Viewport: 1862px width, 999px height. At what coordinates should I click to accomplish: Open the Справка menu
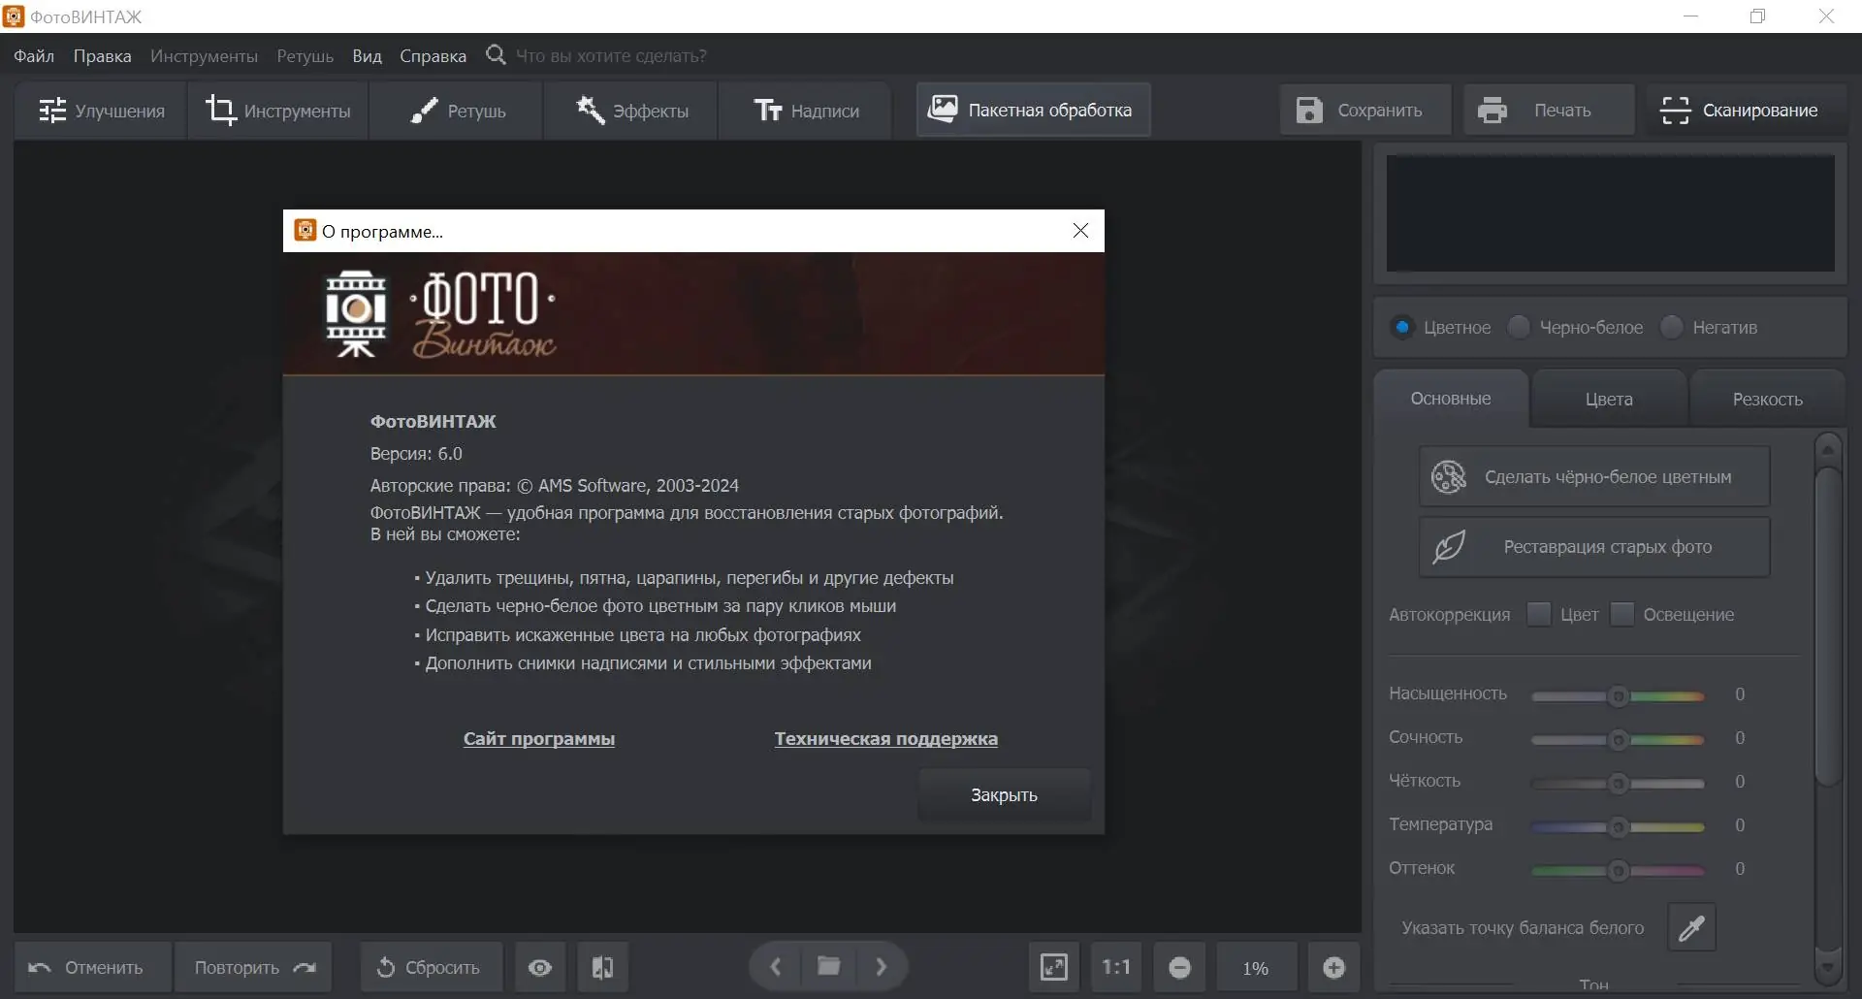click(433, 56)
